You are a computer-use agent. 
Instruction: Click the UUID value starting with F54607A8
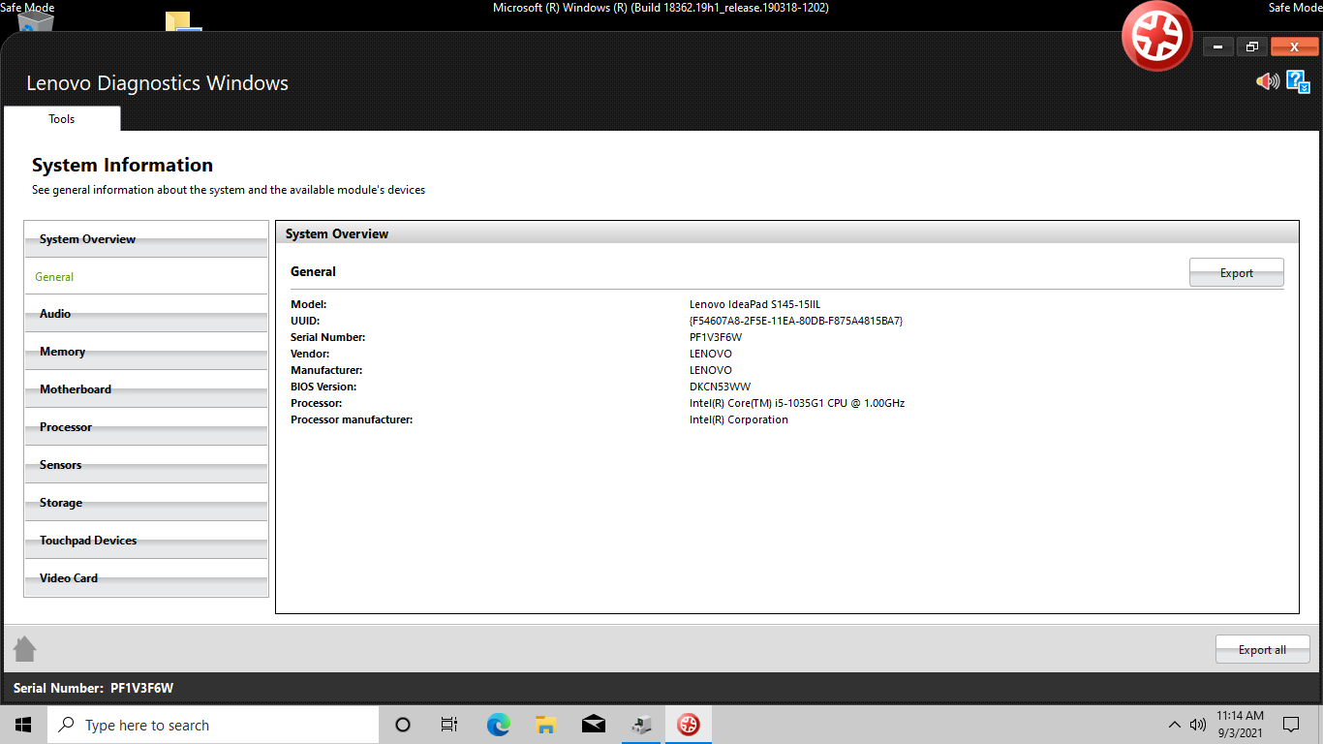click(x=796, y=321)
